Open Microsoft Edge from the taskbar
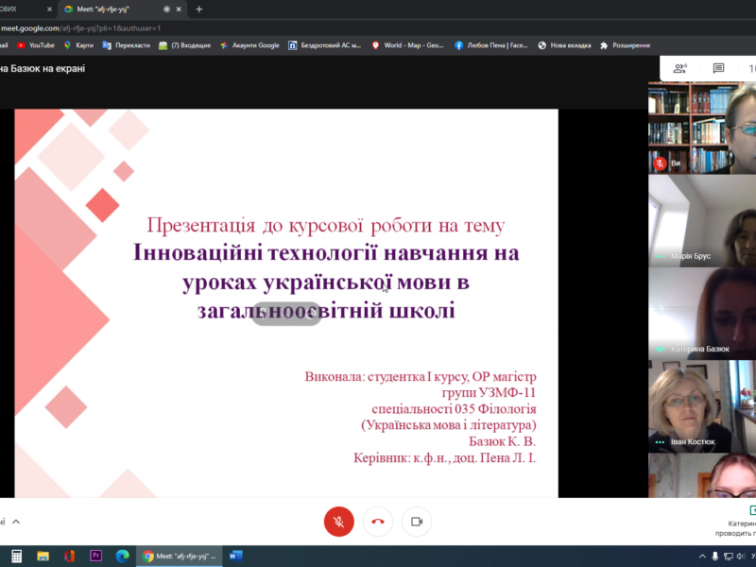The height and width of the screenshot is (567, 756). (x=122, y=556)
